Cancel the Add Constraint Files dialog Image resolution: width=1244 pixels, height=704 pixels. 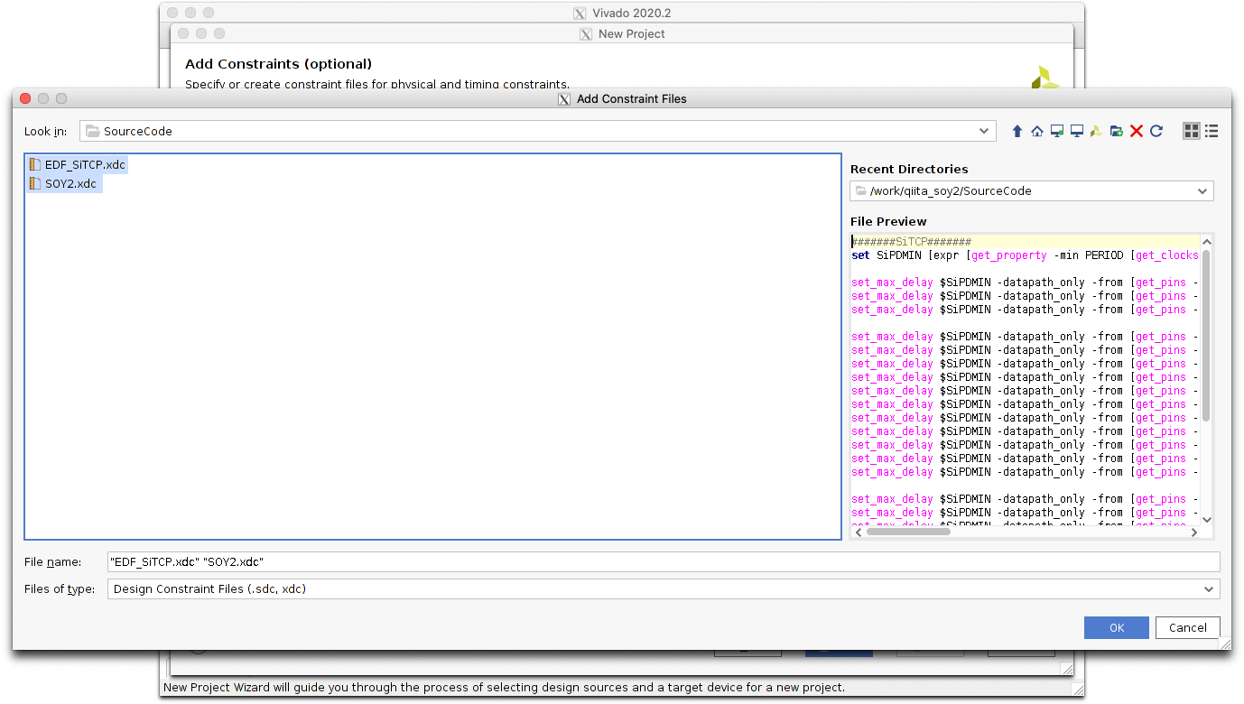click(x=1188, y=628)
